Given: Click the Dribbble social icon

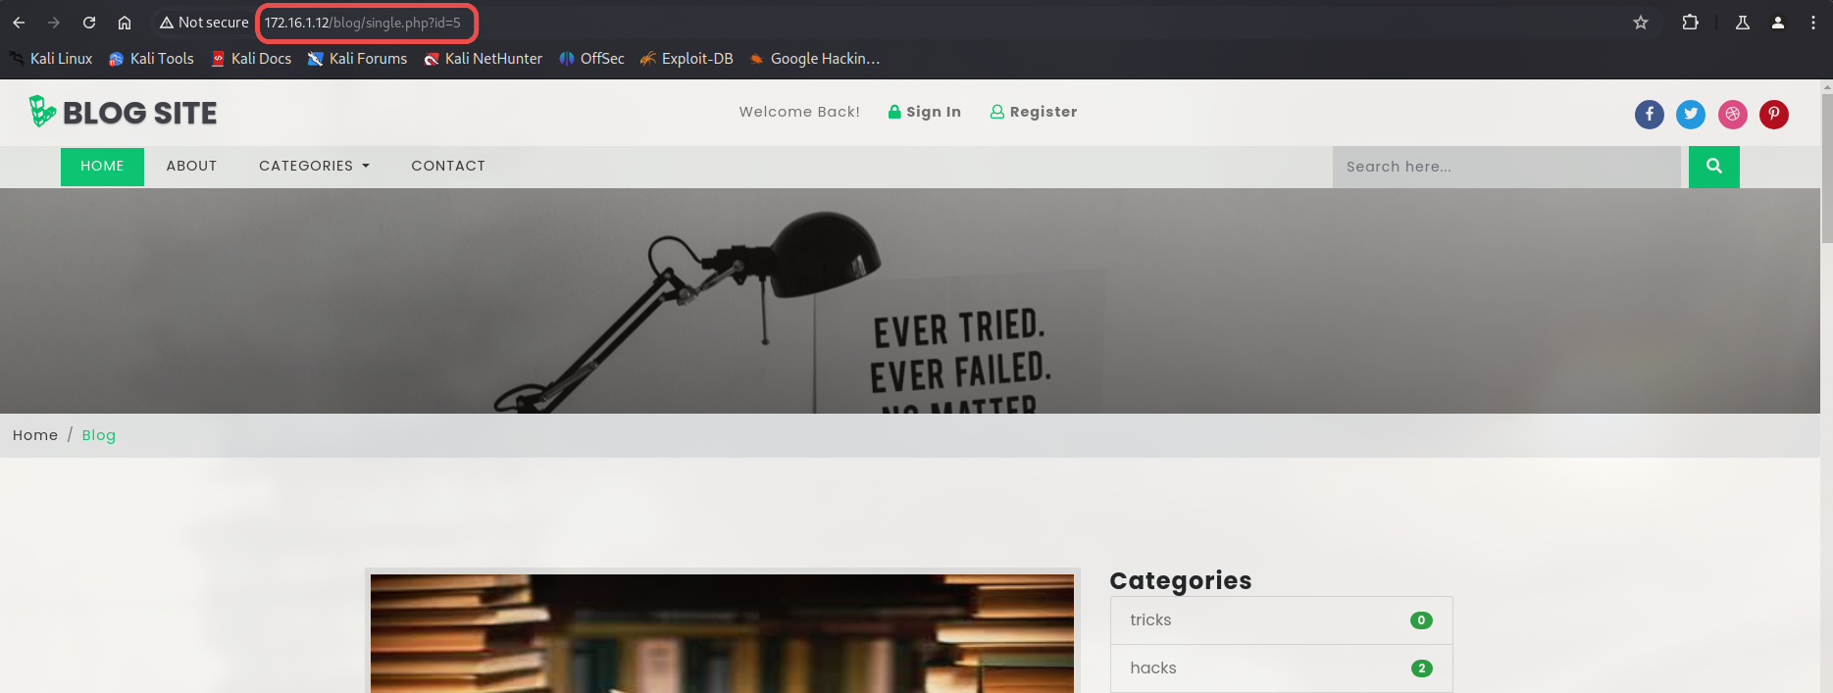Looking at the screenshot, I should [1732, 115].
